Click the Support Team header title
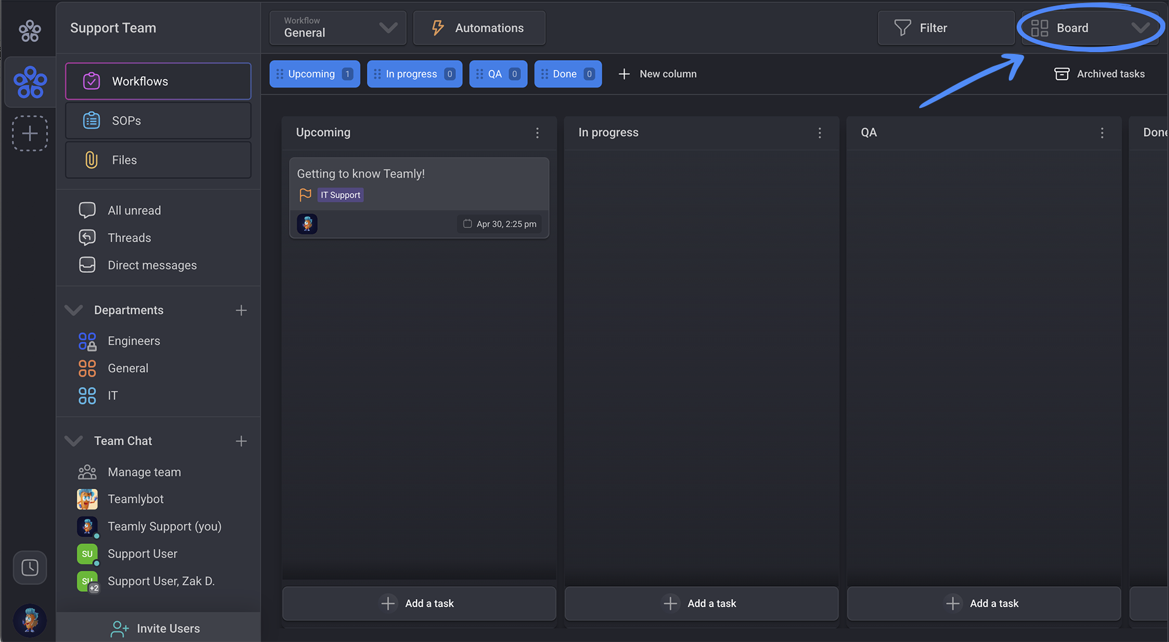The height and width of the screenshot is (642, 1169). click(x=114, y=28)
